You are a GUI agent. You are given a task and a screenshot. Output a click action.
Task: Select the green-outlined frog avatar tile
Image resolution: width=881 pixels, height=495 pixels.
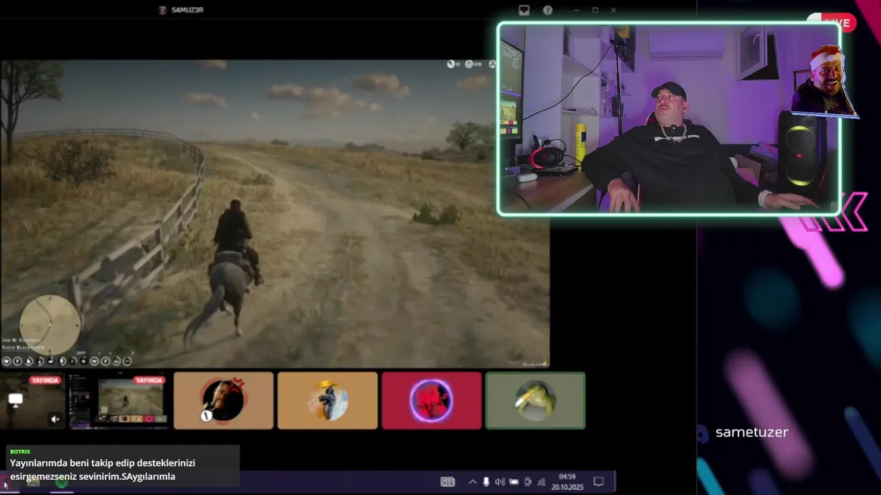[535, 401]
